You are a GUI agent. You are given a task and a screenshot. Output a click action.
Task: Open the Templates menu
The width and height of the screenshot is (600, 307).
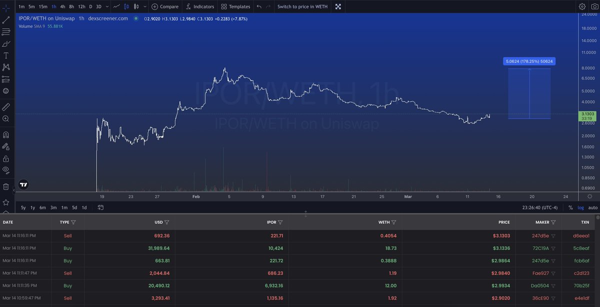click(x=235, y=6)
